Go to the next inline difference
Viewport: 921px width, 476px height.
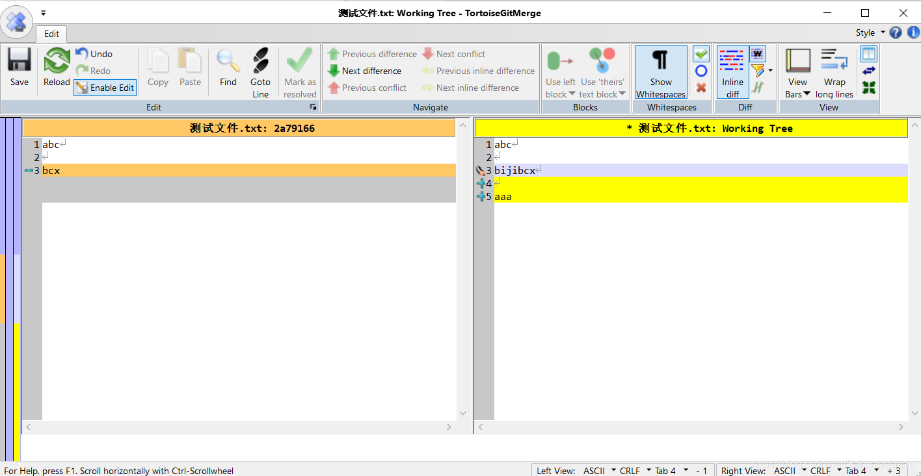[x=470, y=88]
